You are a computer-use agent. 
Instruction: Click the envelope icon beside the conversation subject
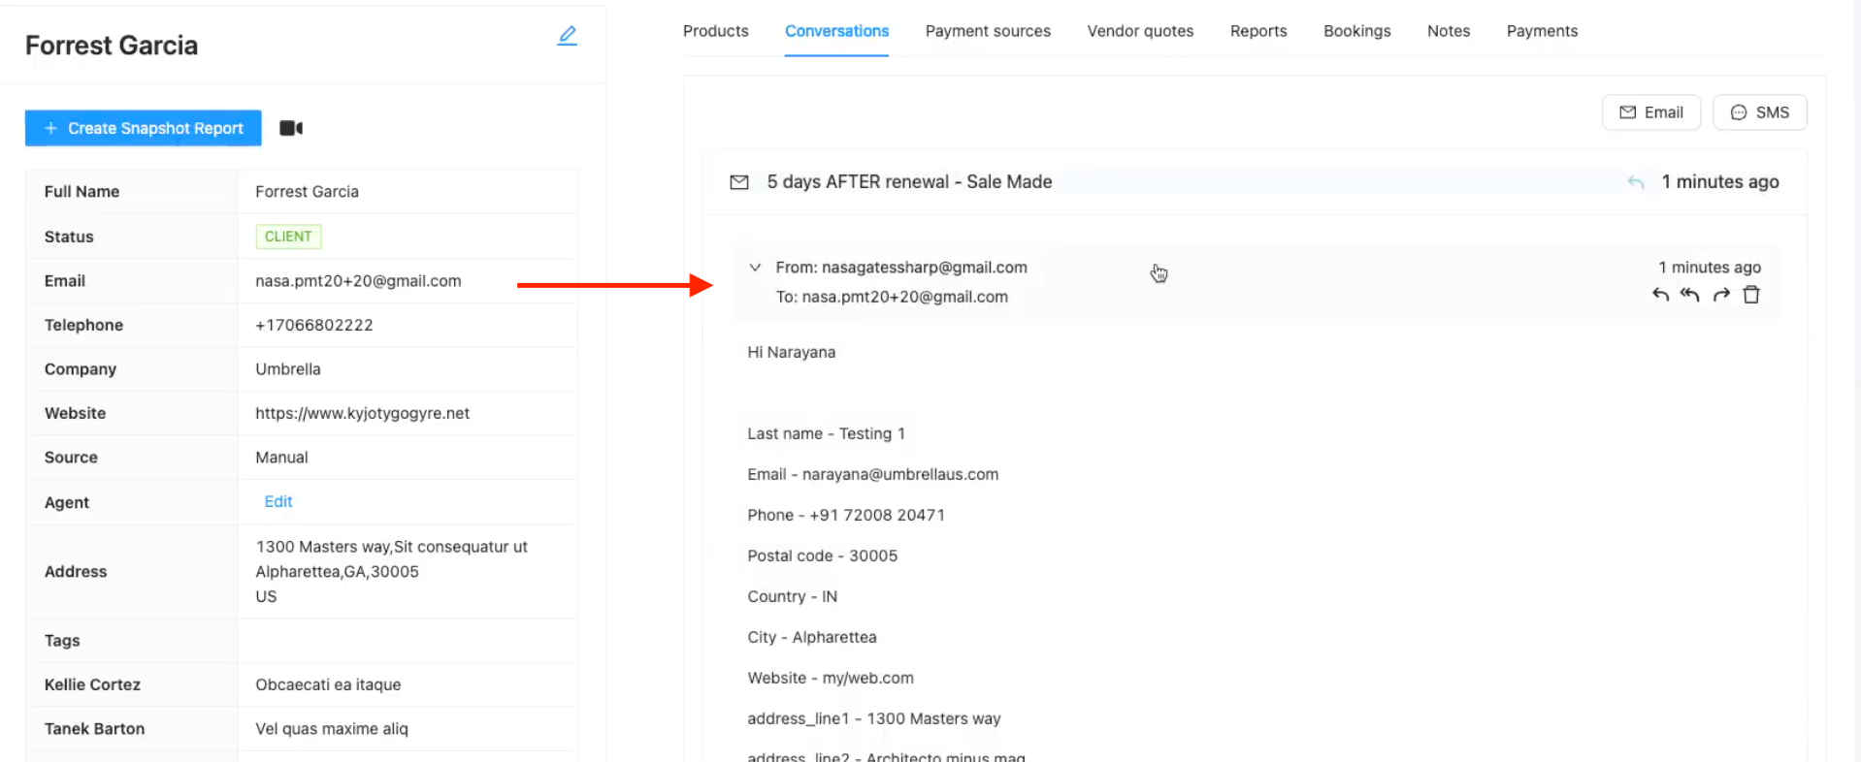tap(739, 182)
